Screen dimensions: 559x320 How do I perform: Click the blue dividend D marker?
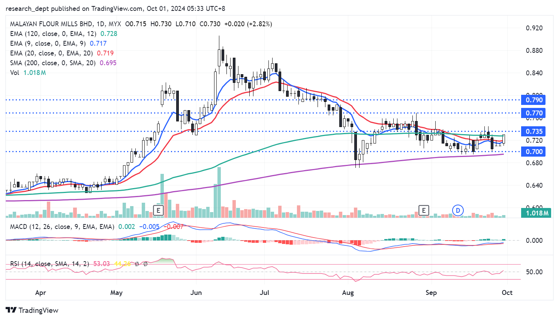click(x=457, y=210)
